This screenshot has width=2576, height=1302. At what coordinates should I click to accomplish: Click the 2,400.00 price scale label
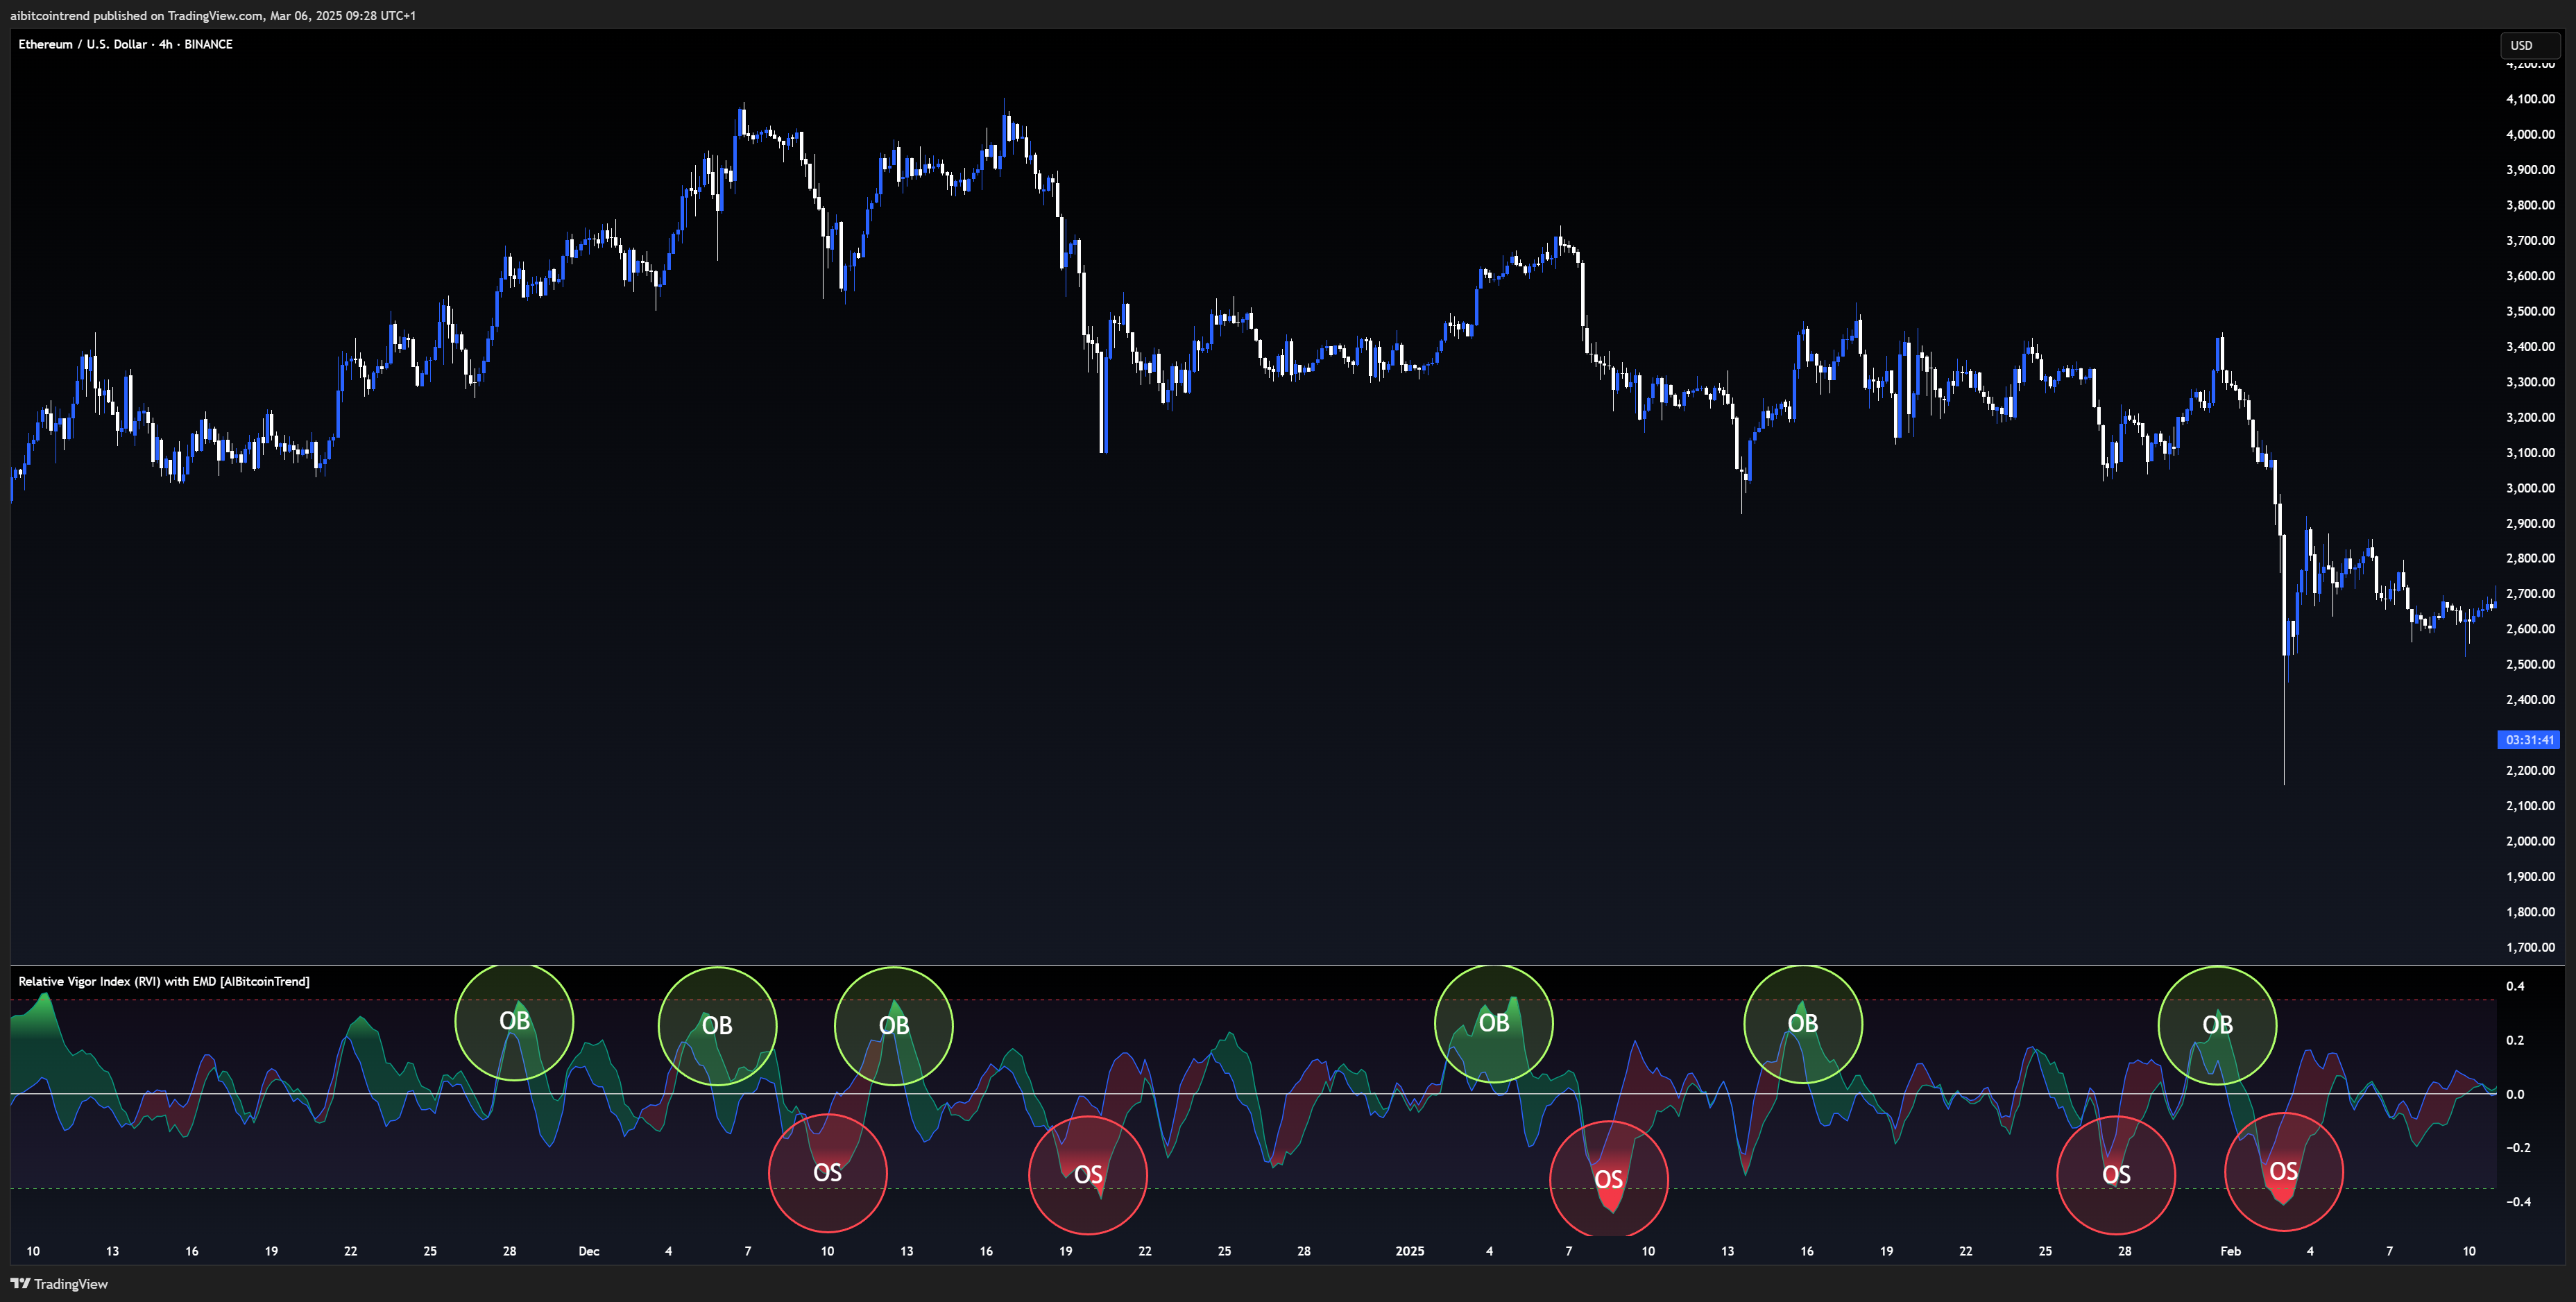2530,700
